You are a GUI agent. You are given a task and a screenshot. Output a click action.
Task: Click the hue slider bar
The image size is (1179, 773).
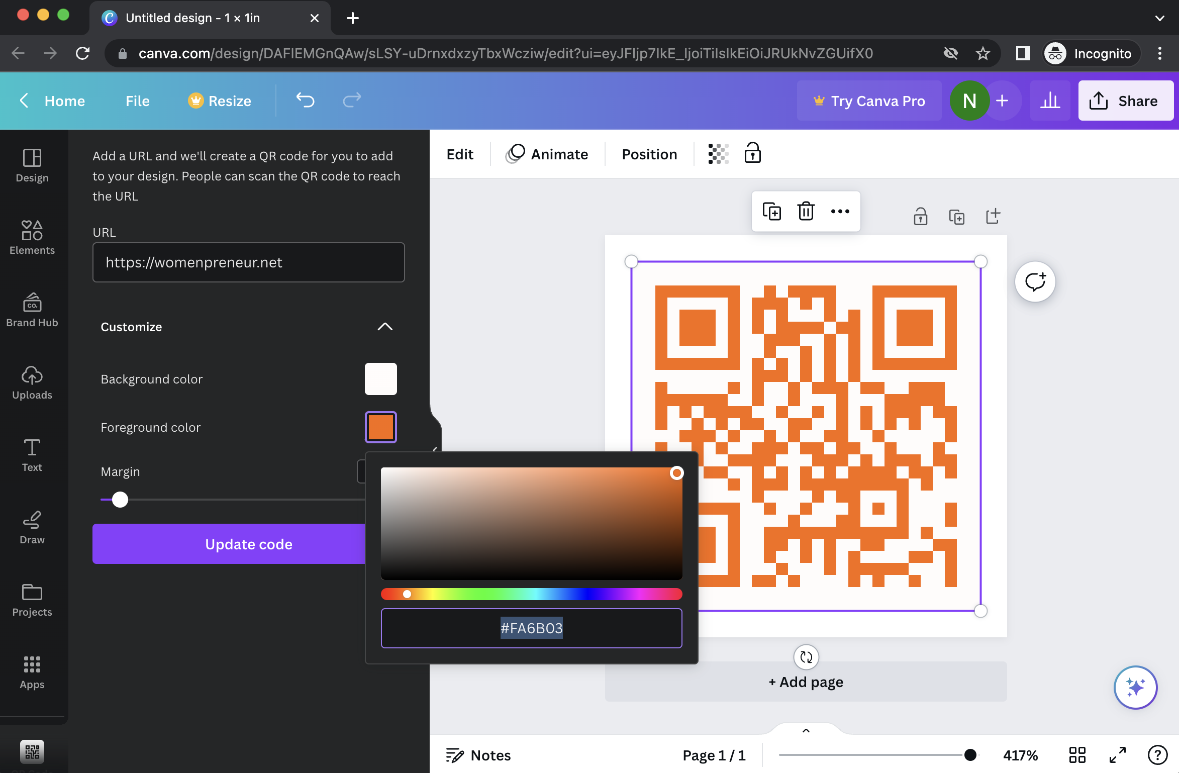click(x=531, y=594)
